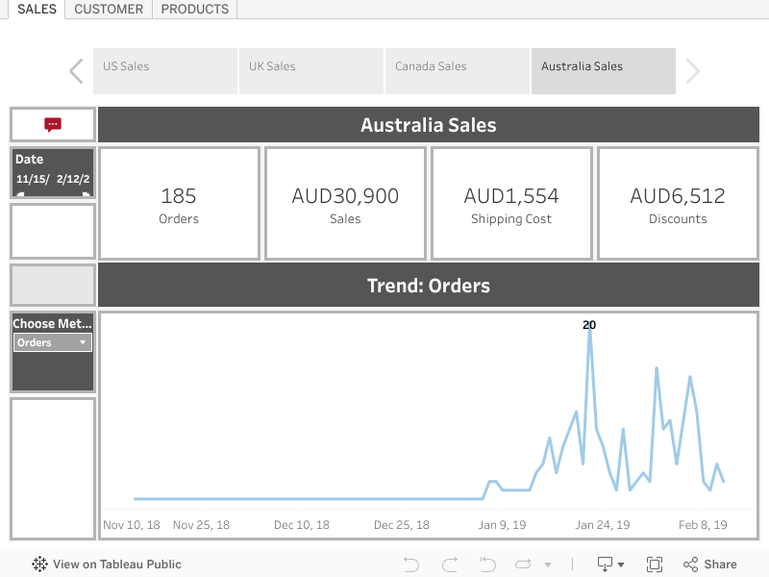
Task: Enter full screen mode via icon
Action: 655,564
